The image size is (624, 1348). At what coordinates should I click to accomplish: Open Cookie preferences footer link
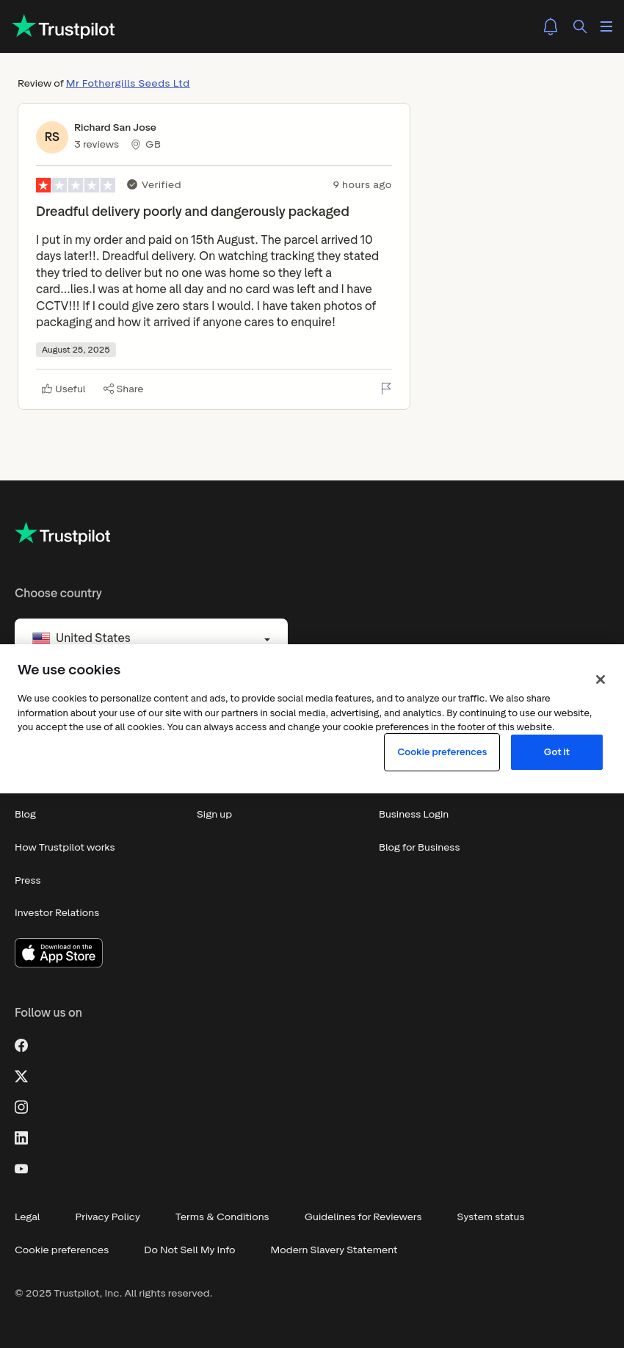tap(62, 1250)
